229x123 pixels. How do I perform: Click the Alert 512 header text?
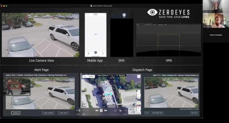(36, 75)
